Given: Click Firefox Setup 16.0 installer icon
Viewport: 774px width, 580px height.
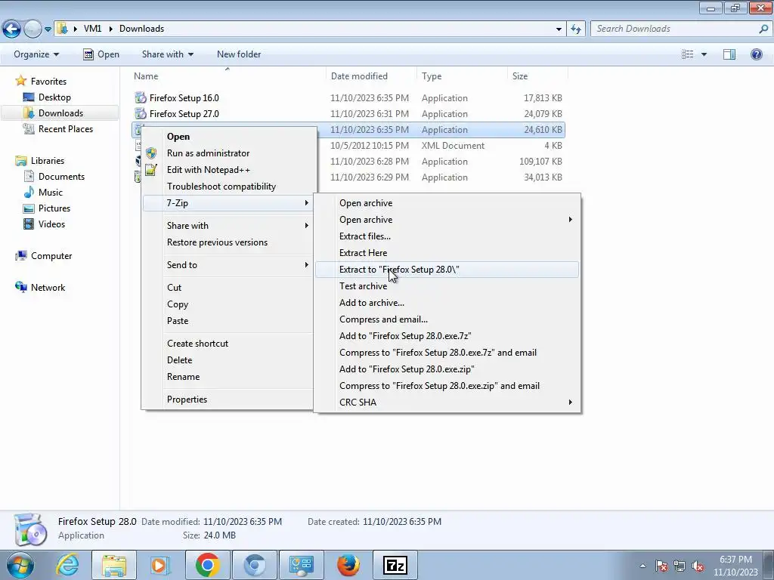Looking at the screenshot, I should pyautogui.click(x=141, y=97).
